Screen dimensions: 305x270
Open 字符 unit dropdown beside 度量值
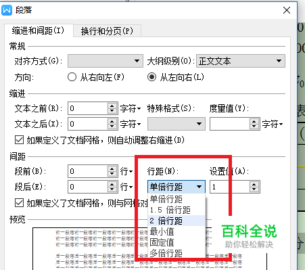point(273,124)
